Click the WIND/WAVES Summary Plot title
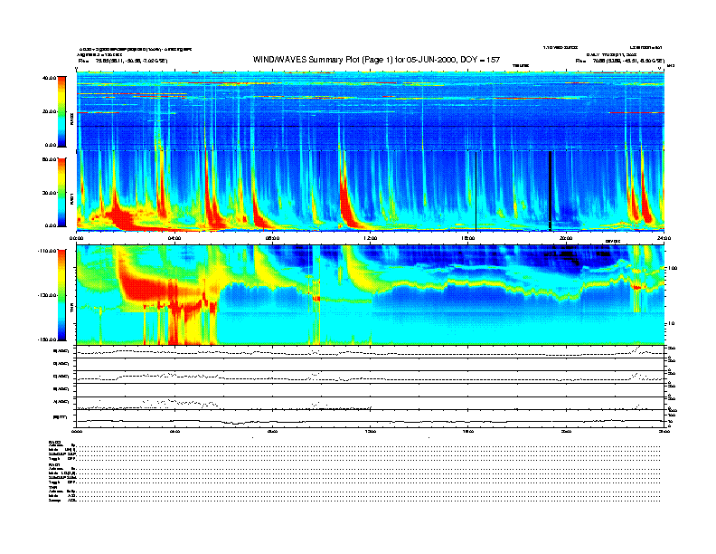This screenshot has height=554, width=716. 376,60
